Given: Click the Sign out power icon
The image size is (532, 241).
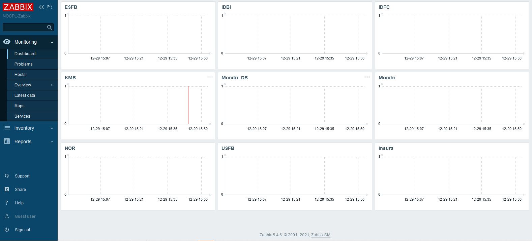Looking at the screenshot, I should tap(7, 230).
